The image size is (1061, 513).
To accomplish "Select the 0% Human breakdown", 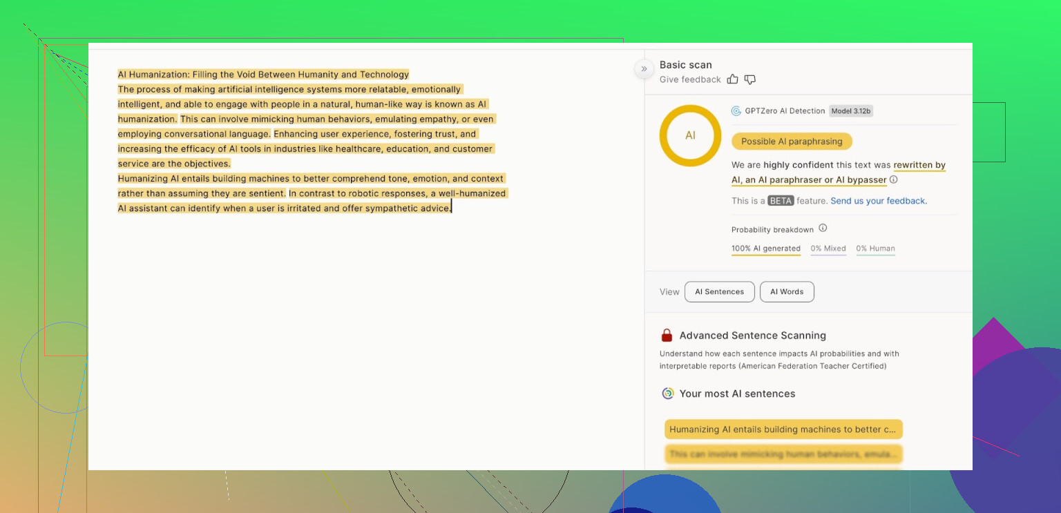I will point(875,249).
